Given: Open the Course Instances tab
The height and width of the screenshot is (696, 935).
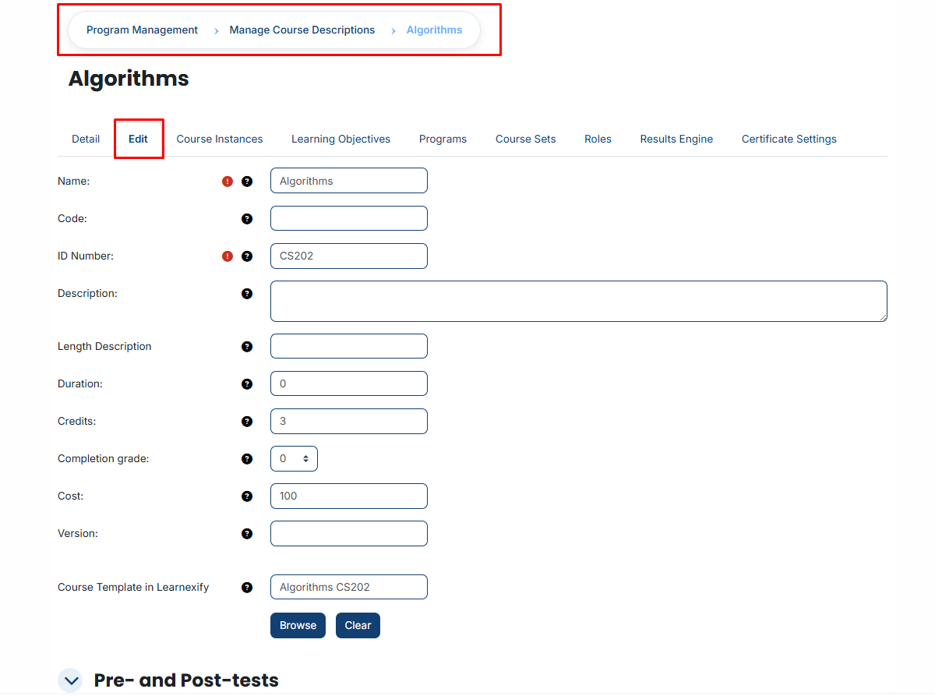Looking at the screenshot, I should [220, 140].
